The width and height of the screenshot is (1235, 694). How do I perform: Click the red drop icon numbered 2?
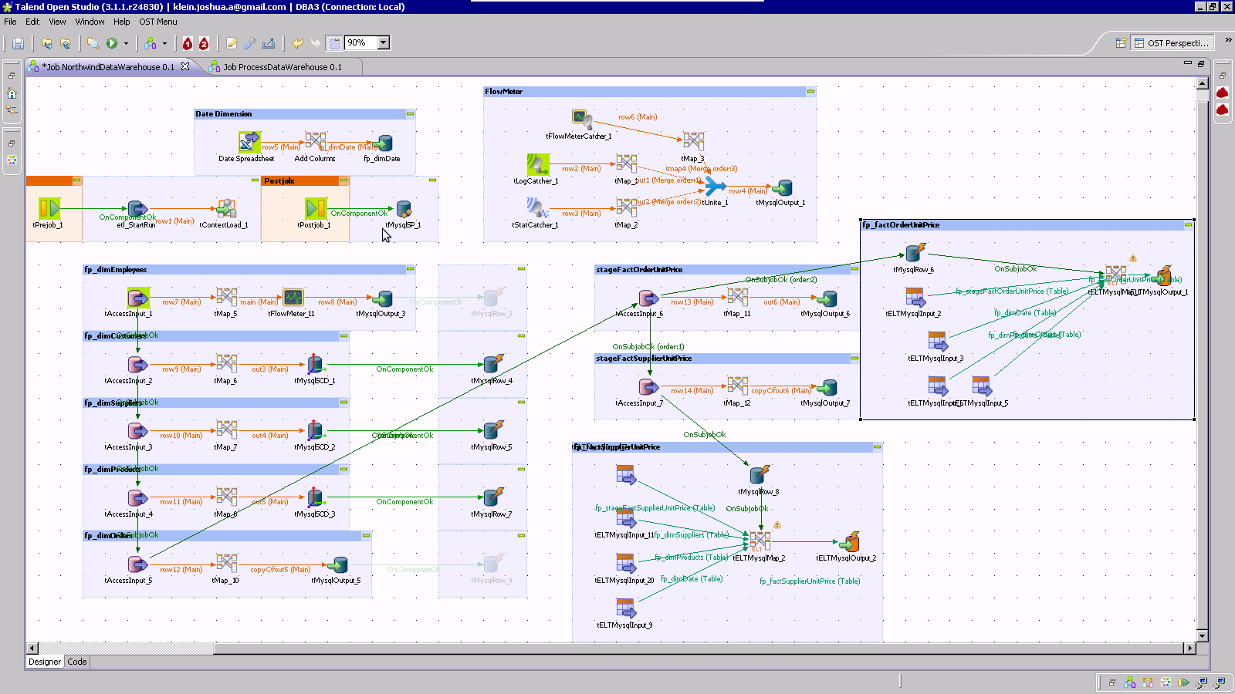pos(204,43)
